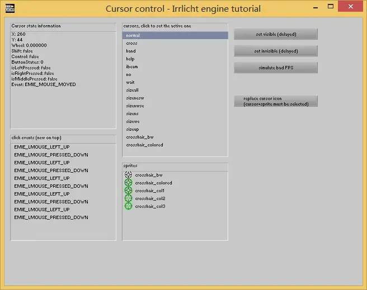
Task: Click the crosshair_colored sprite icon
Action: pyautogui.click(x=128, y=183)
